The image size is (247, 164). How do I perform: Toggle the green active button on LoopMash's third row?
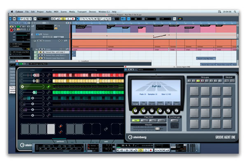(49, 87)
